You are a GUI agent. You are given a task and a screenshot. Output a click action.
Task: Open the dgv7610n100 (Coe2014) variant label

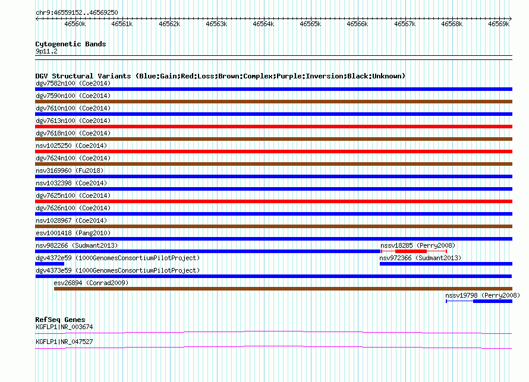click(x=73, y=108)
